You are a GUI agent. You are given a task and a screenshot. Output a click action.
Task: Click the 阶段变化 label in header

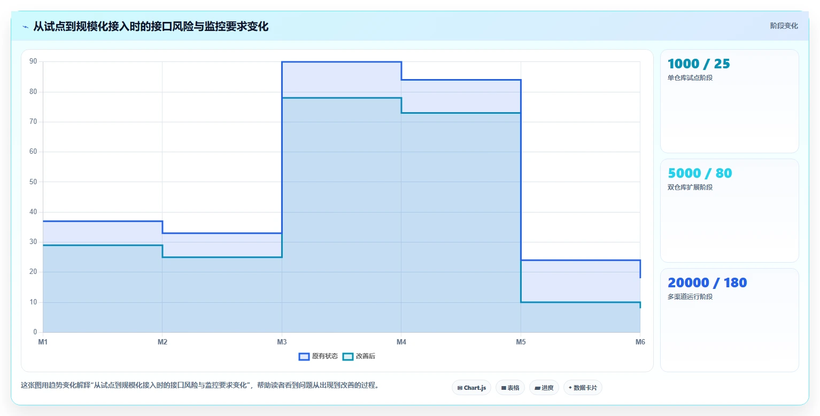click(x=784, y=26)
